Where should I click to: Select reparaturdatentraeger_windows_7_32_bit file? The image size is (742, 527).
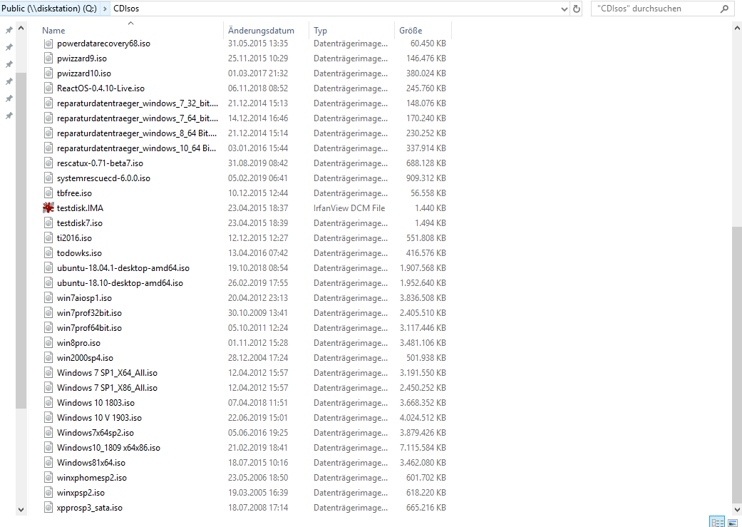click(x=138, y=103)
